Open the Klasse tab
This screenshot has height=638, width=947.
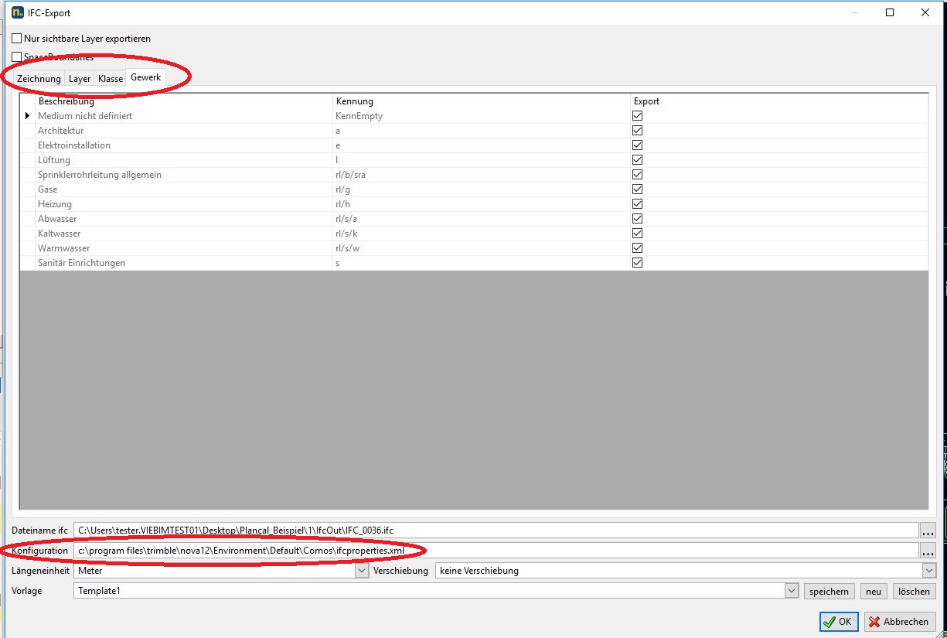[111, 79]
